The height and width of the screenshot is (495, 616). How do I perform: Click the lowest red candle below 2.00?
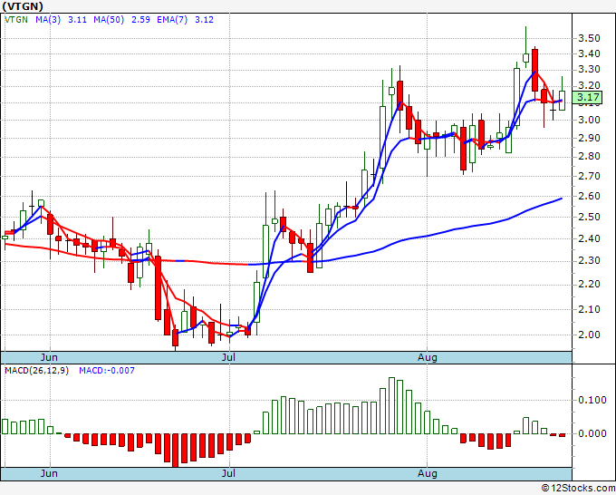175,338
